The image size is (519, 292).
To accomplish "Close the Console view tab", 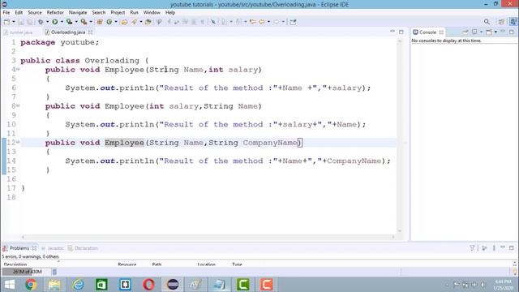I will 441,32.
